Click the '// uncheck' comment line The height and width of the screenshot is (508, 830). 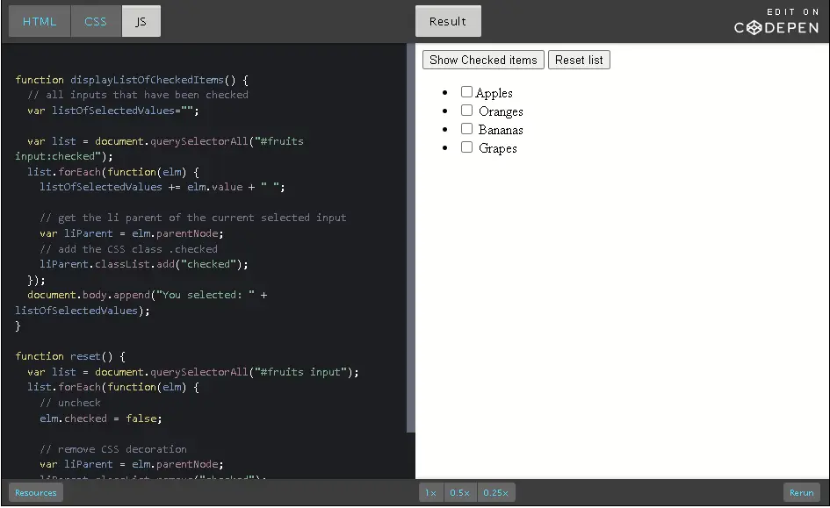(x=70, y=403)
